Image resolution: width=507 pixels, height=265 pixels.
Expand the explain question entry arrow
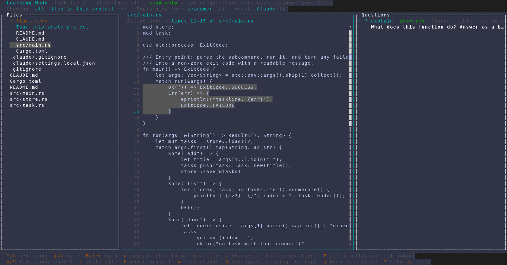tap(360, 21)
